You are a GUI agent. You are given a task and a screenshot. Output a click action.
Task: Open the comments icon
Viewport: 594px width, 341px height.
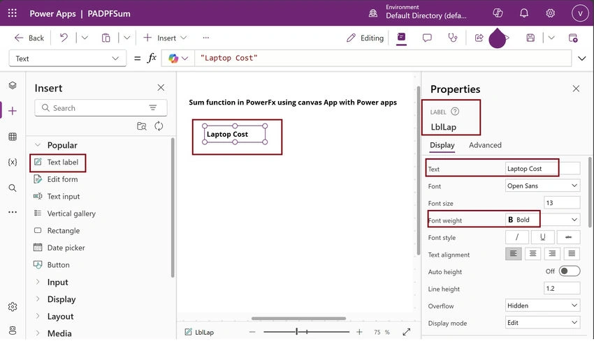[427, 38]
